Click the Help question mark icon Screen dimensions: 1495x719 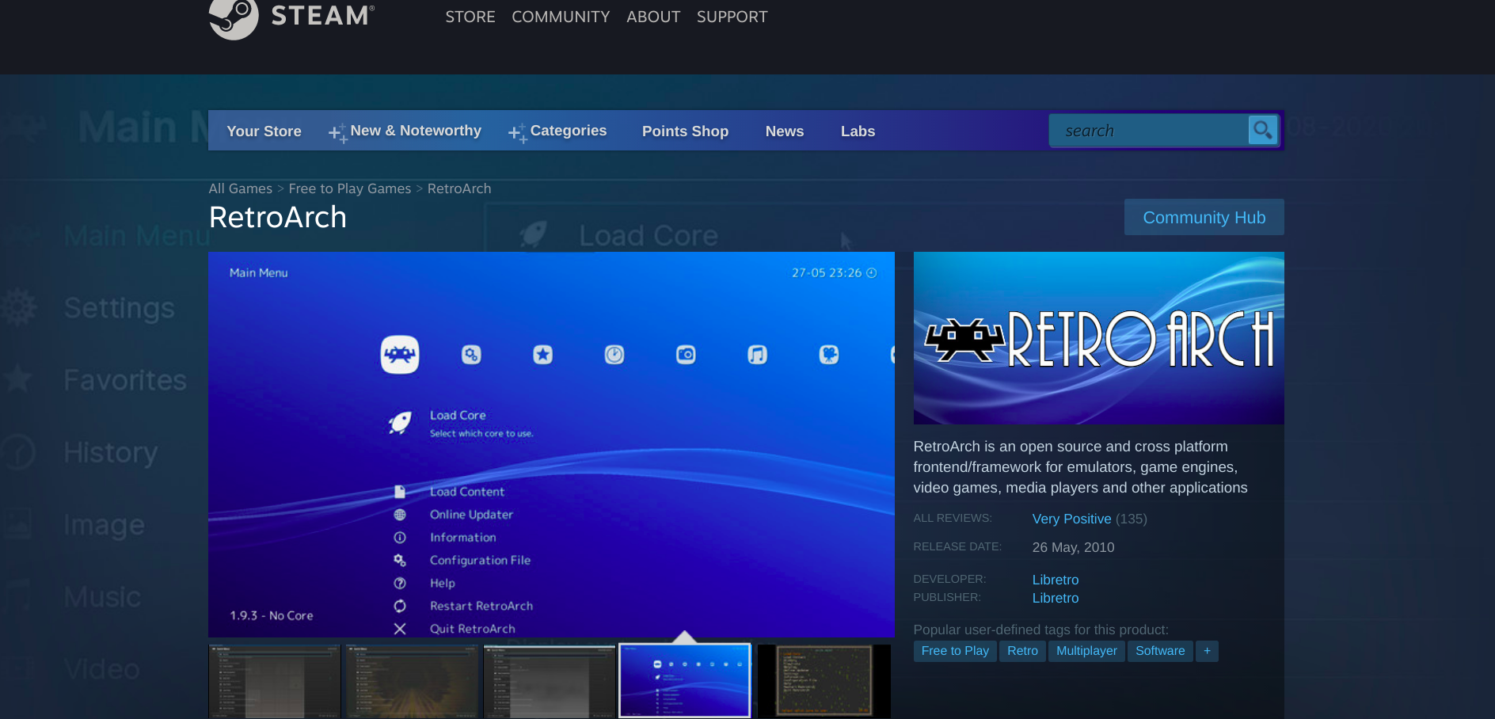pos(400,584)
